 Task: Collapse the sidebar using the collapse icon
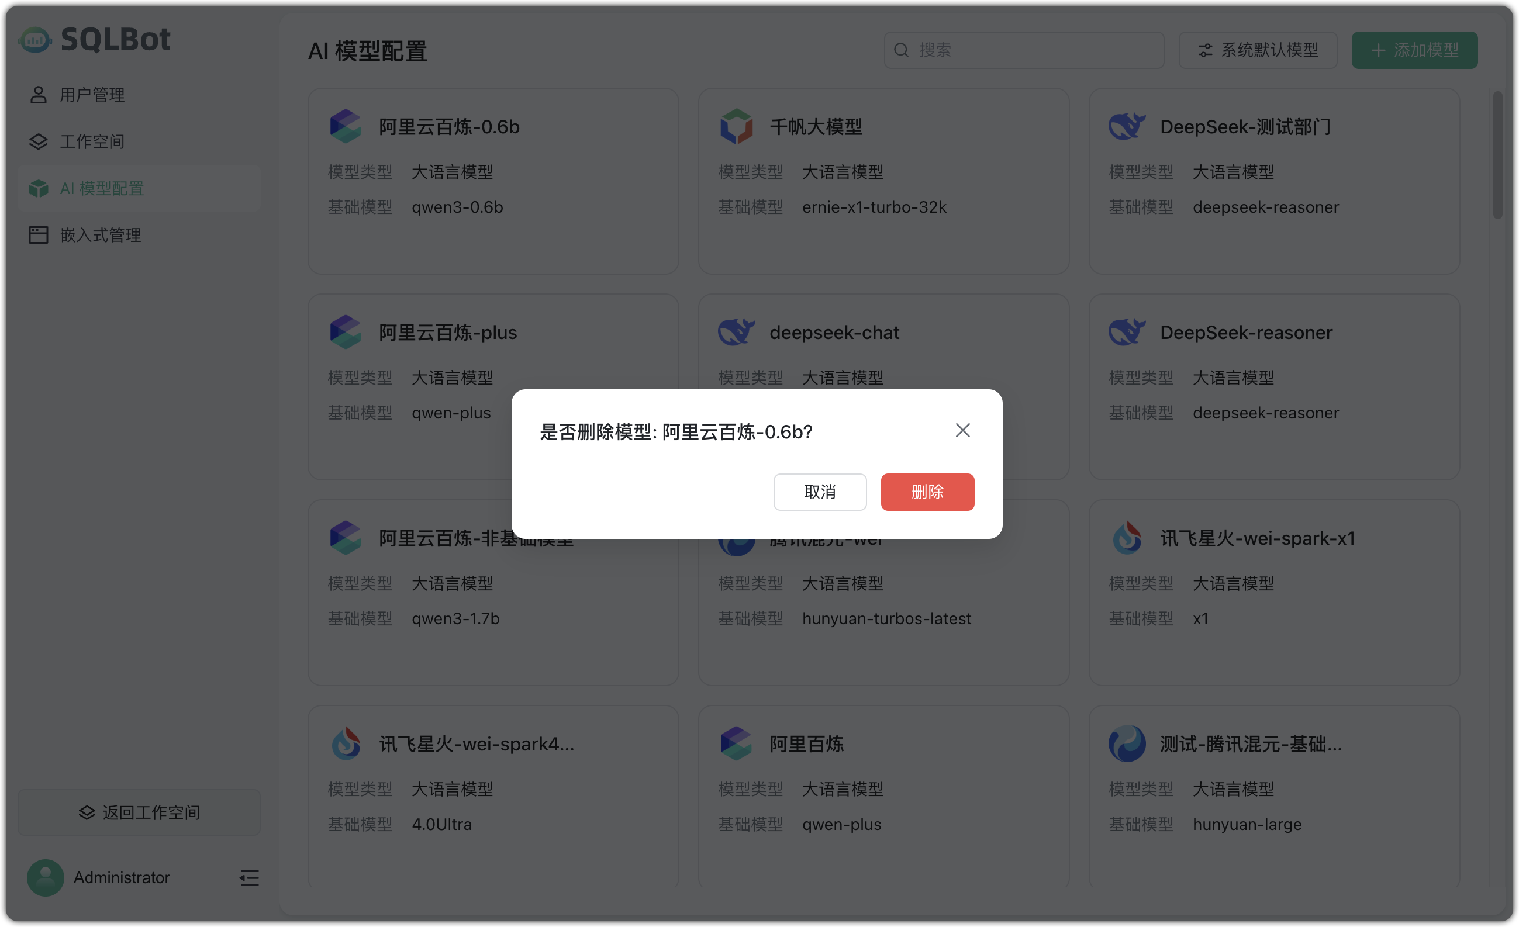(x=248, y=878)
